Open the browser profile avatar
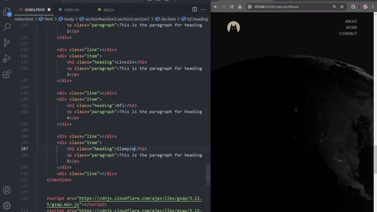Image resolution: width=377 pixels, height=212 pixels. 365,6
